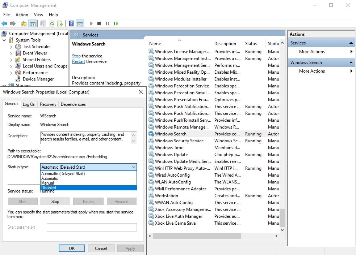Switch to the Recovery tab
Image resolution: width=356 pixels, height=255 pixels.
coord(48,104)
